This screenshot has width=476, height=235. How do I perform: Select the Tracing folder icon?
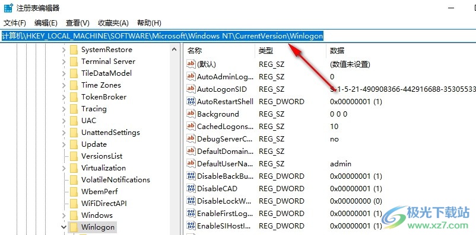(x=74, y=109)
